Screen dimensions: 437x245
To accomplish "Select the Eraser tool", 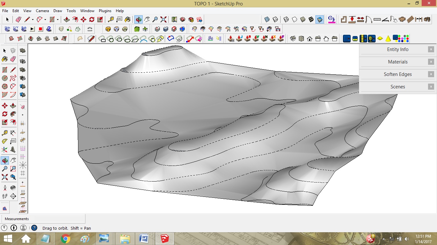I will tap(18, 20).
